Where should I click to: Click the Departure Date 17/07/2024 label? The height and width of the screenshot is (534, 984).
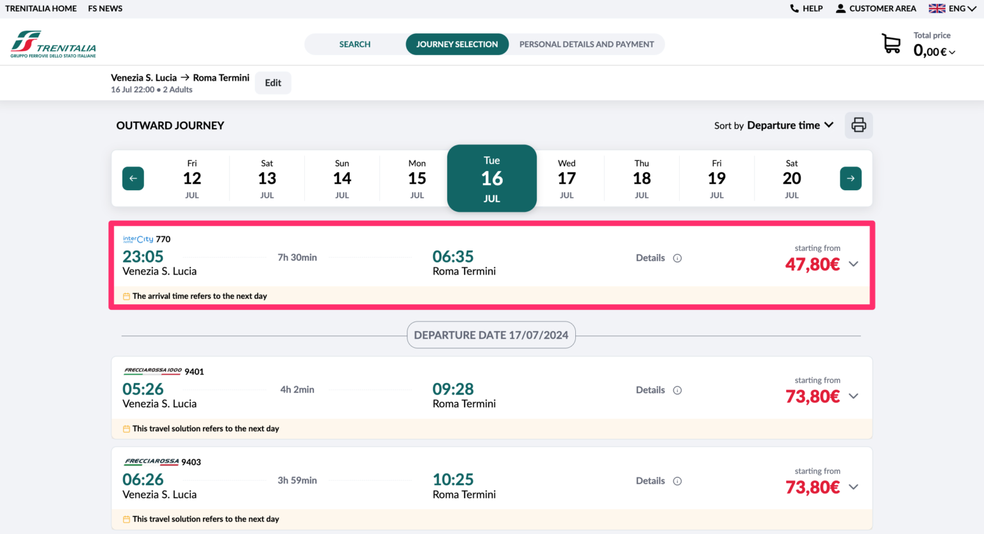click(491, 335)
